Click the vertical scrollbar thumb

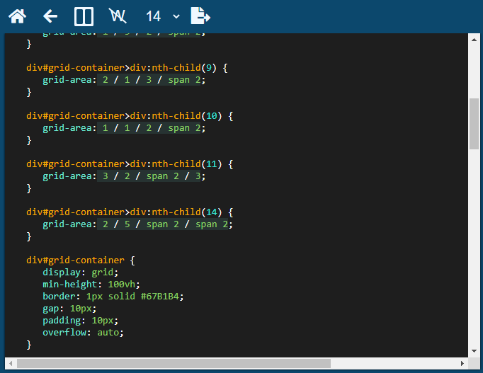pyautogui.click(x=474, y=124)
